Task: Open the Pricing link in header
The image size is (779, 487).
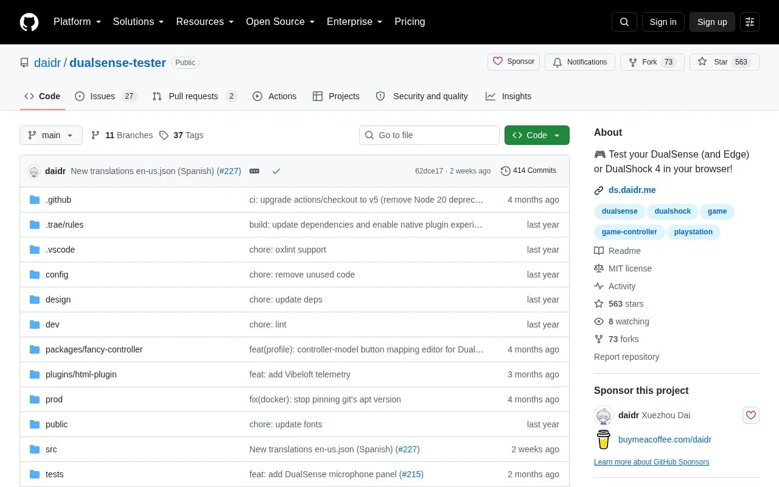Action: [410, 22]
